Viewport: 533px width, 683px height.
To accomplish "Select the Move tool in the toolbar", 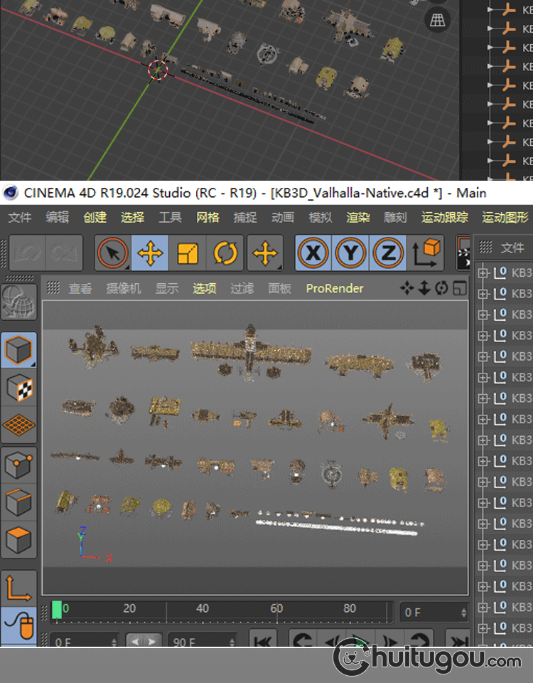I will [x=150, y=253].
